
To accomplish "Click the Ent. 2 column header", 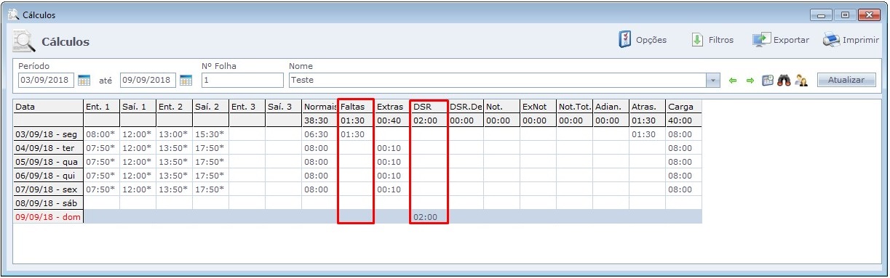I will click(175, 107).
